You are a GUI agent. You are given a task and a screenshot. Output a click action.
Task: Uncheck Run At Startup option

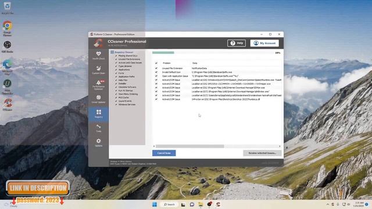tap(116, 91)
